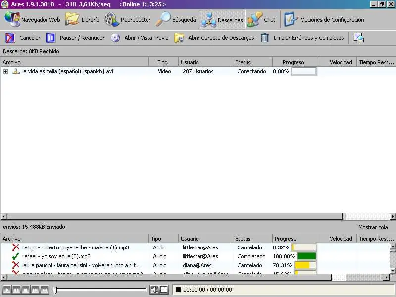Switch to the Librería tab

pyautogui.click(x=82, y=19)
